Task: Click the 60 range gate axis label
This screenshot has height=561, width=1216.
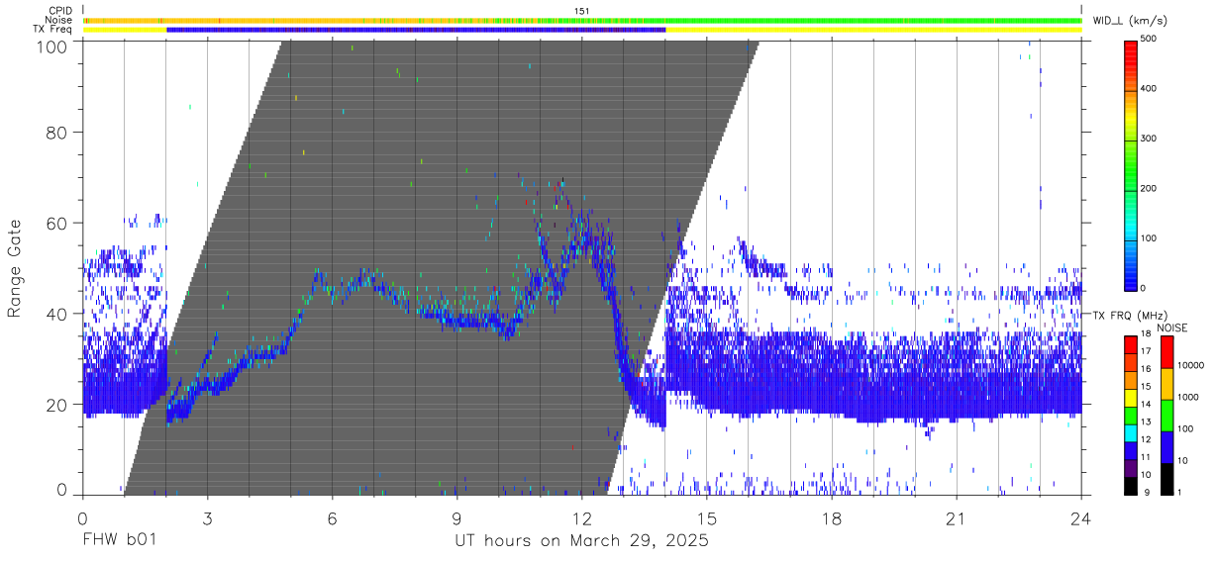Action: click(x=57, y=223)
